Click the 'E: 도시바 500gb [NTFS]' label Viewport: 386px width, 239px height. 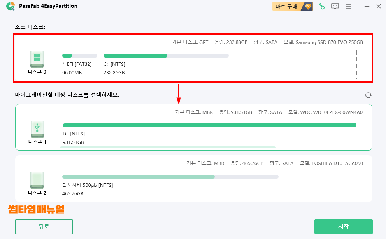point(88,185)
